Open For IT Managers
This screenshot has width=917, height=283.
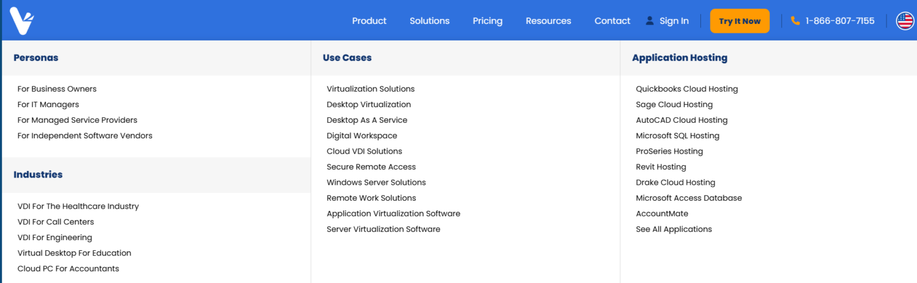[x=48, y=104]
